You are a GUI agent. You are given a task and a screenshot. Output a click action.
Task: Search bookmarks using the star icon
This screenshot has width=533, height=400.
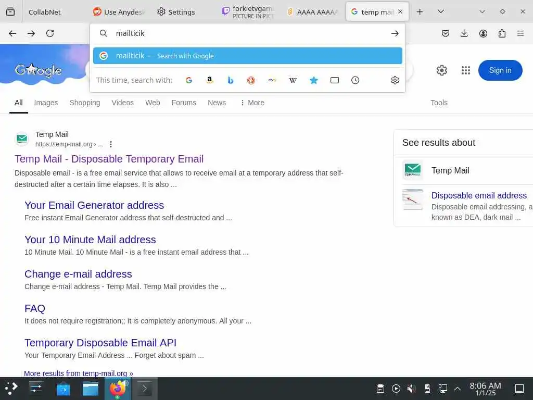tap(314, 80)
